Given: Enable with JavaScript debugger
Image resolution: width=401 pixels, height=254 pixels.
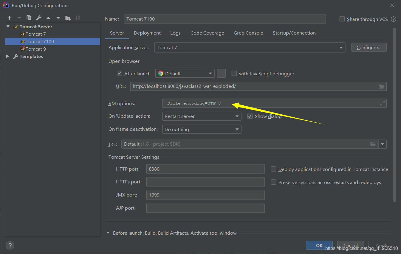Looking at the screenshot, I should click(234, 74).
